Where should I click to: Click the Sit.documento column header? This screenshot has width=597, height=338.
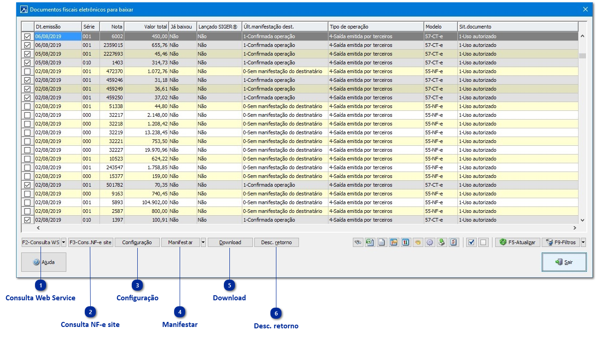(517, 27)
